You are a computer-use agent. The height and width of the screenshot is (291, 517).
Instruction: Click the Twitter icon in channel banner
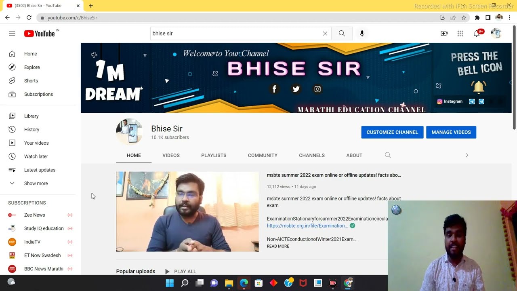[296, 89]
